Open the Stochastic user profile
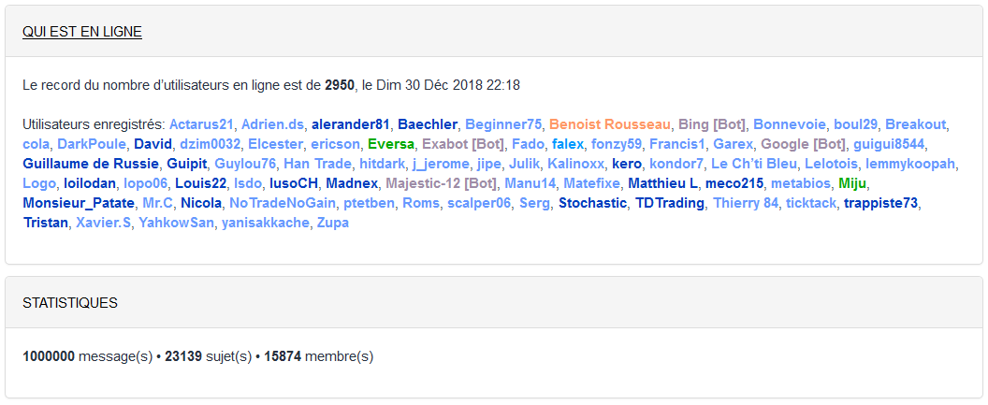 [593, 203]
